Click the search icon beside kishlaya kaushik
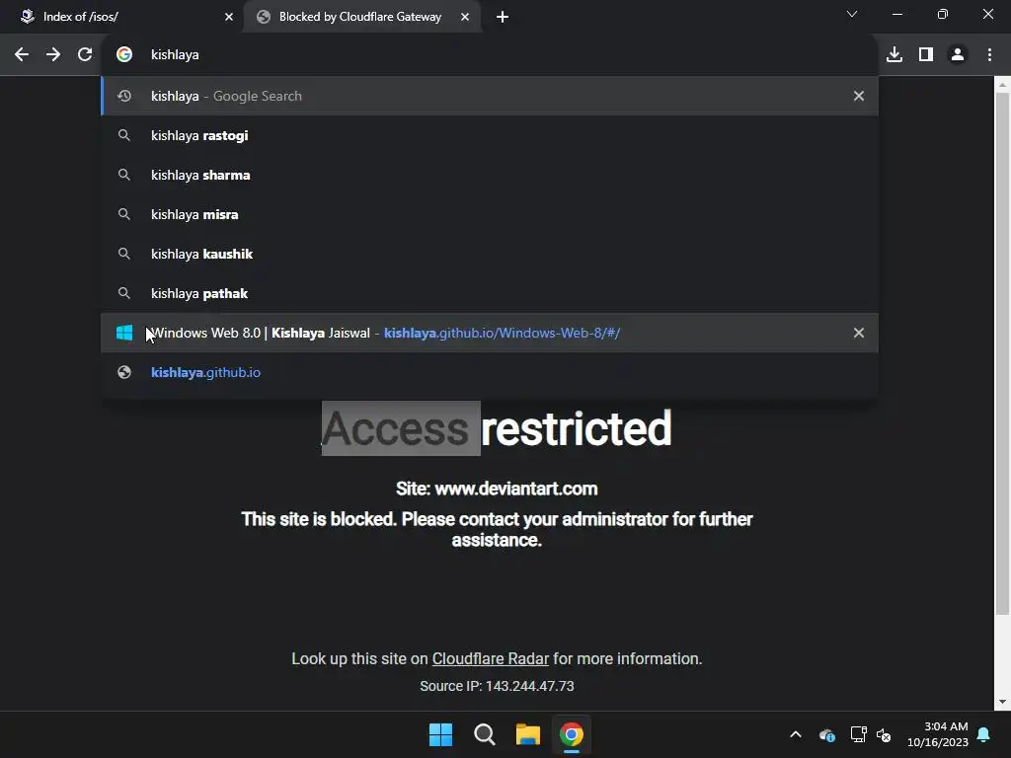This screenshot has height=758, width=1011. [124, 254]
